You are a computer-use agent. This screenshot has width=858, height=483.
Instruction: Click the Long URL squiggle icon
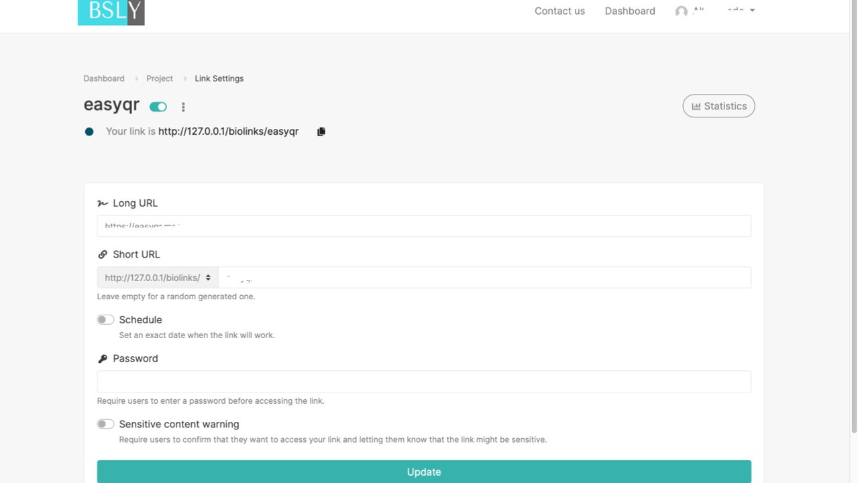tap(103, 203)
